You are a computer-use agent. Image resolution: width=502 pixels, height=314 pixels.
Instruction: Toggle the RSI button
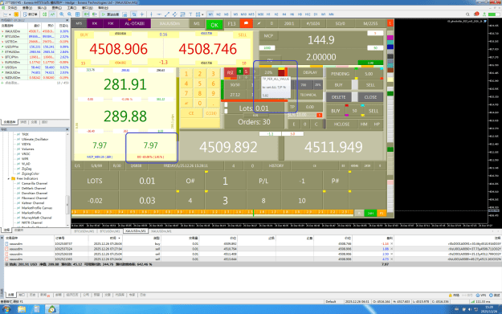coord(231,72)
